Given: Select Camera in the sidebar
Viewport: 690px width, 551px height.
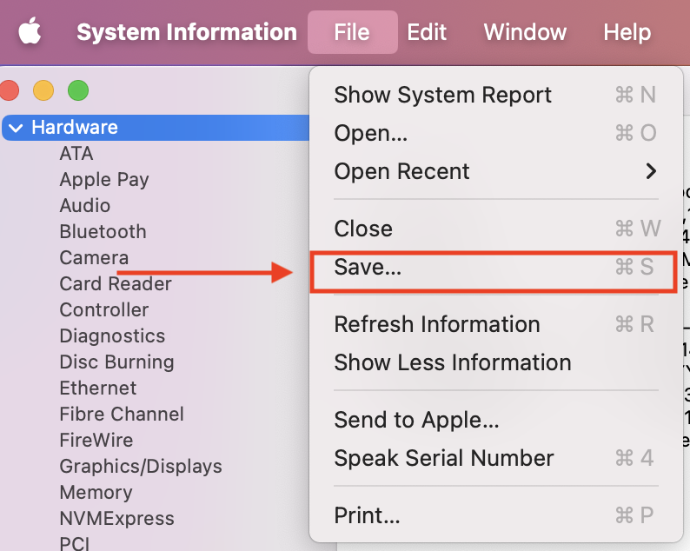Looking at the screenshot, I should pos(94,258).
